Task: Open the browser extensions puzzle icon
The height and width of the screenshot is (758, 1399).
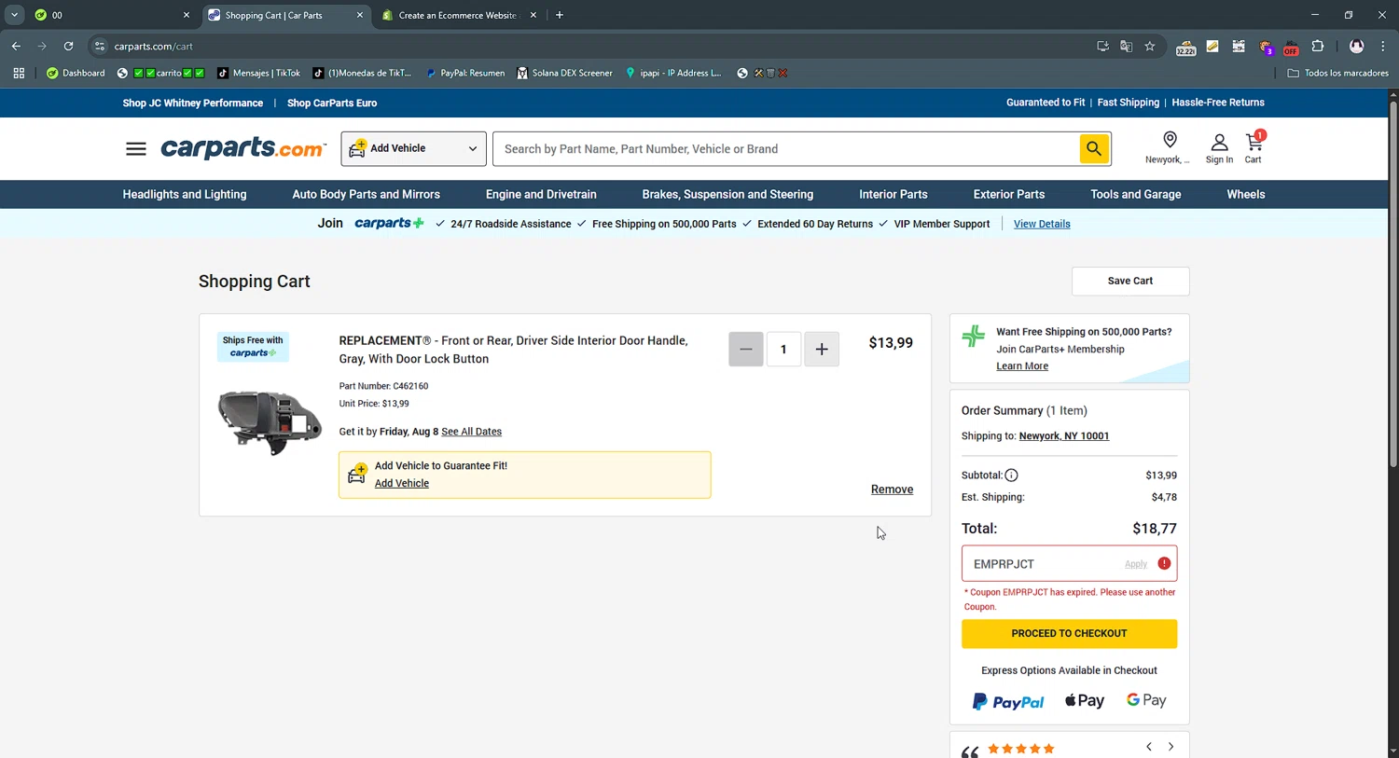Action: tap(1318, 46)
